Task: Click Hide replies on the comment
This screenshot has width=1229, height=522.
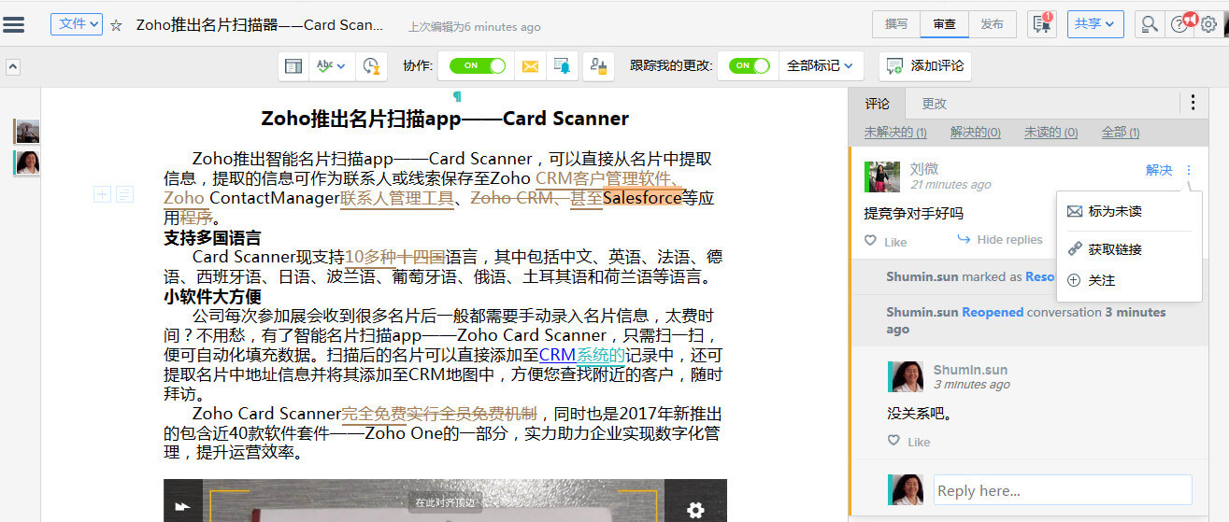Action: tap(1000, 240)
